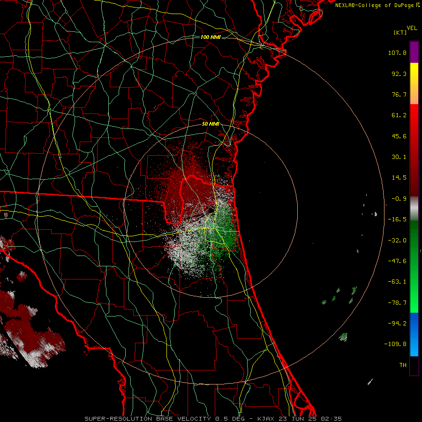
Task: Click the -78.7 legend value
Action: click(397, 303)
